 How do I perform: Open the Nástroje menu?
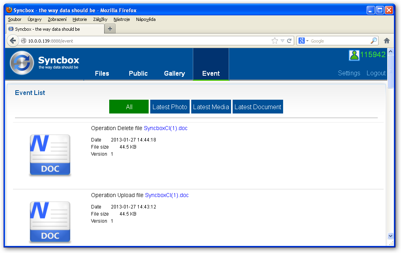coord(122,19)
